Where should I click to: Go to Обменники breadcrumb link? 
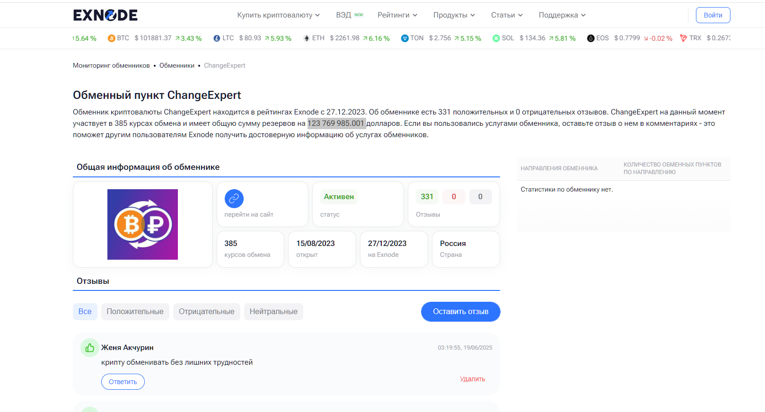point(177,65)
